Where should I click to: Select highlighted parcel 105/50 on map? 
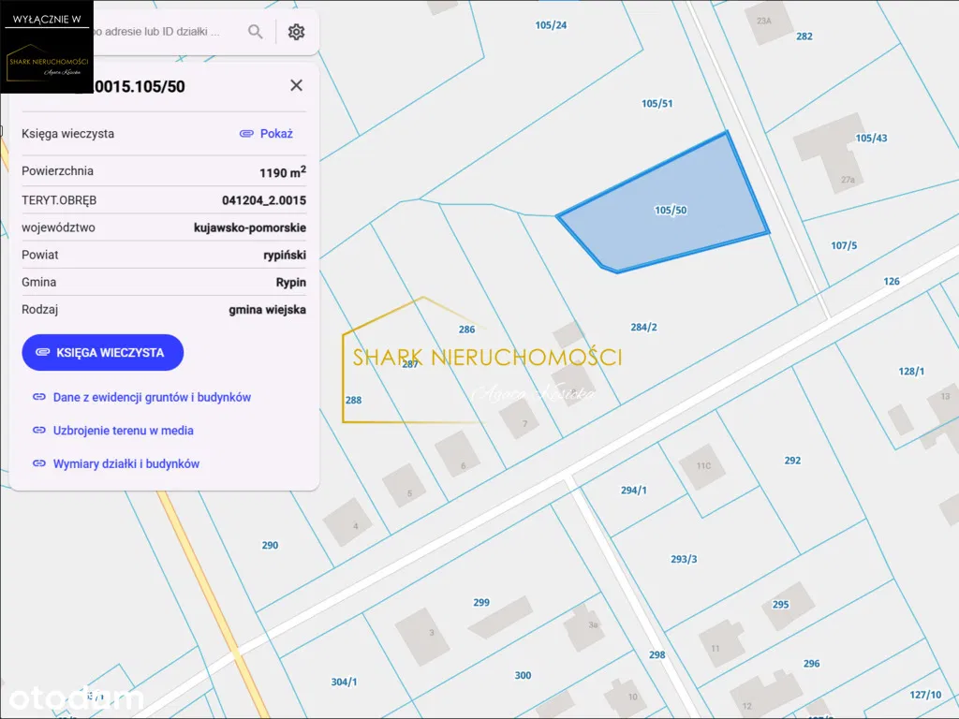tap(671, 210)
